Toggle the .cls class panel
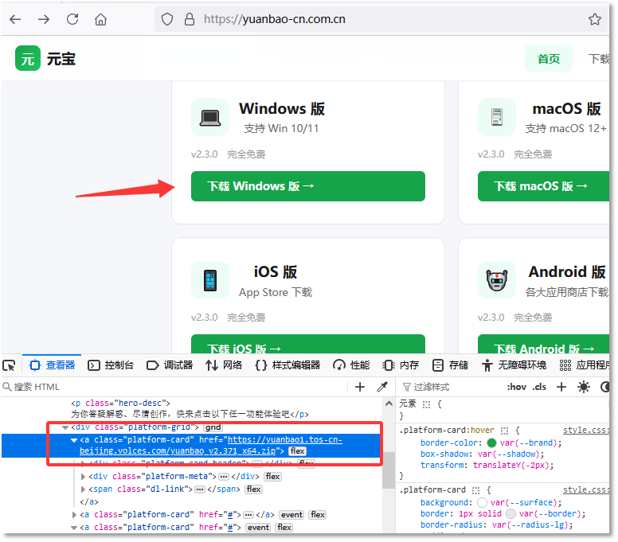Viewport: 618px width, 542px height. (x=539, y=387)
